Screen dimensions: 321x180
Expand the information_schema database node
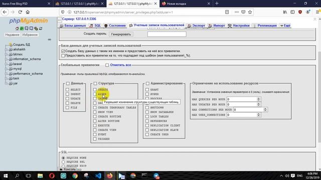tap(6, 59)
